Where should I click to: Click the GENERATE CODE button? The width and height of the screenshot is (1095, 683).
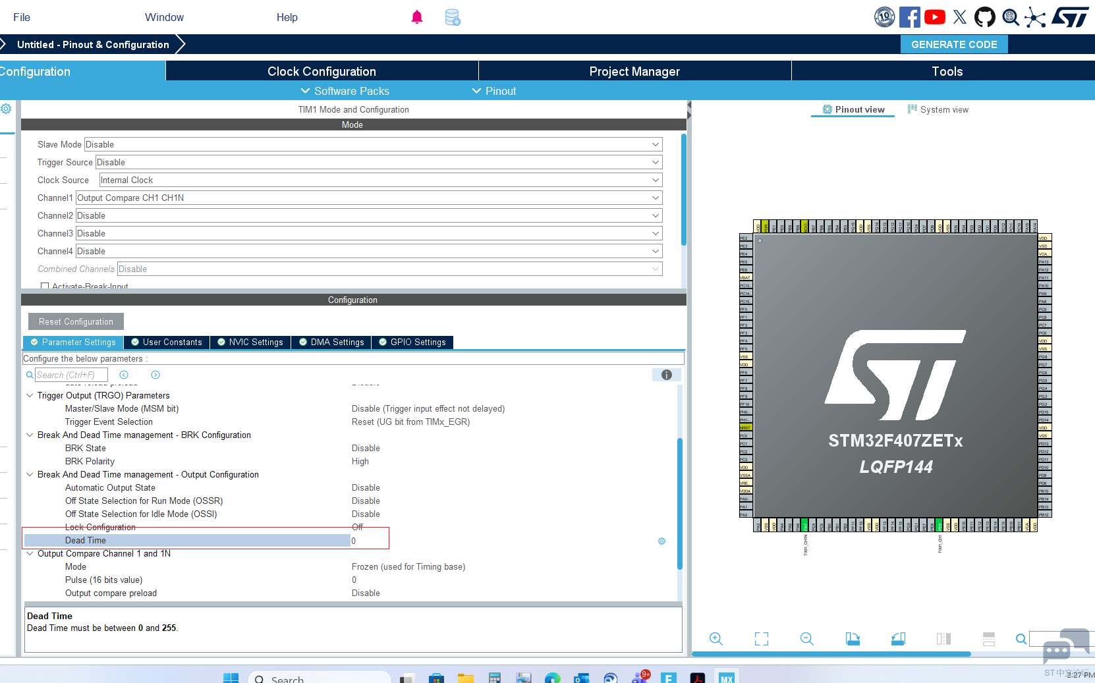(x=953, y=44)
